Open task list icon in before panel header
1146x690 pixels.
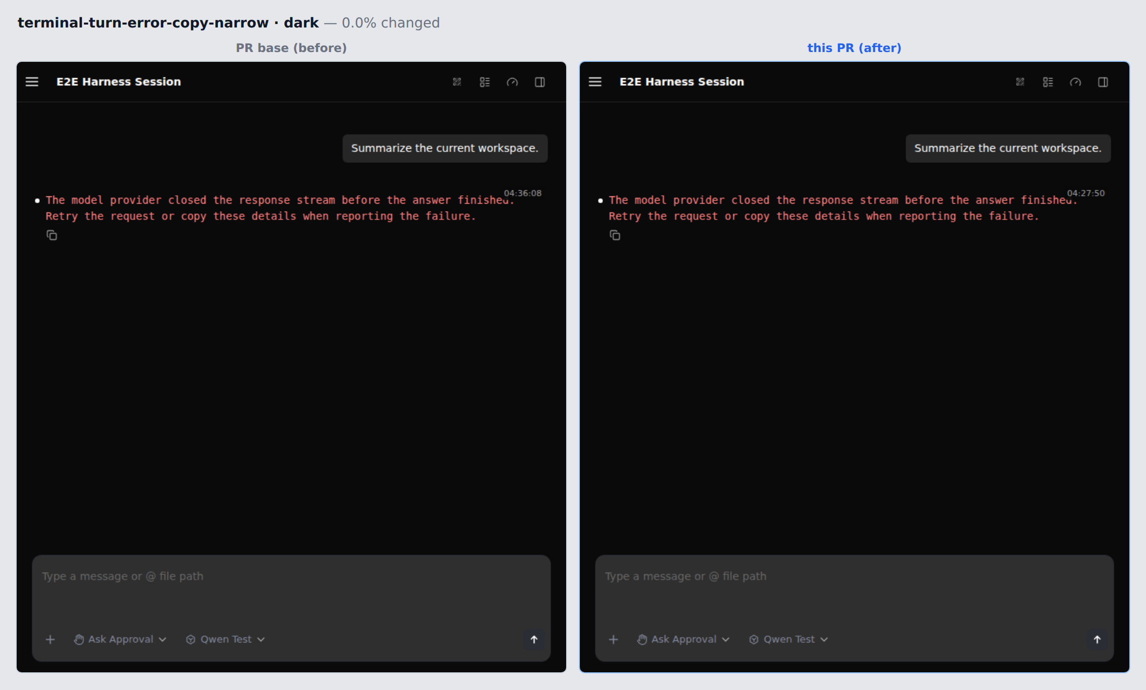[485, 82]
